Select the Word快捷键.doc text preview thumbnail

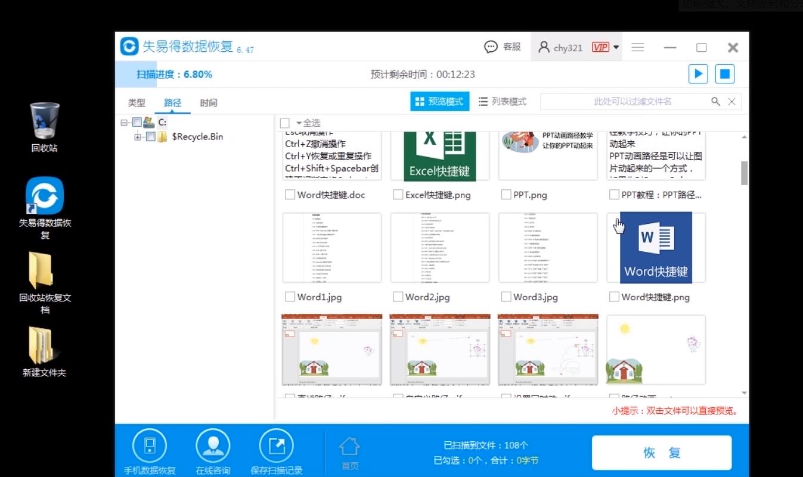pos(332,156)
